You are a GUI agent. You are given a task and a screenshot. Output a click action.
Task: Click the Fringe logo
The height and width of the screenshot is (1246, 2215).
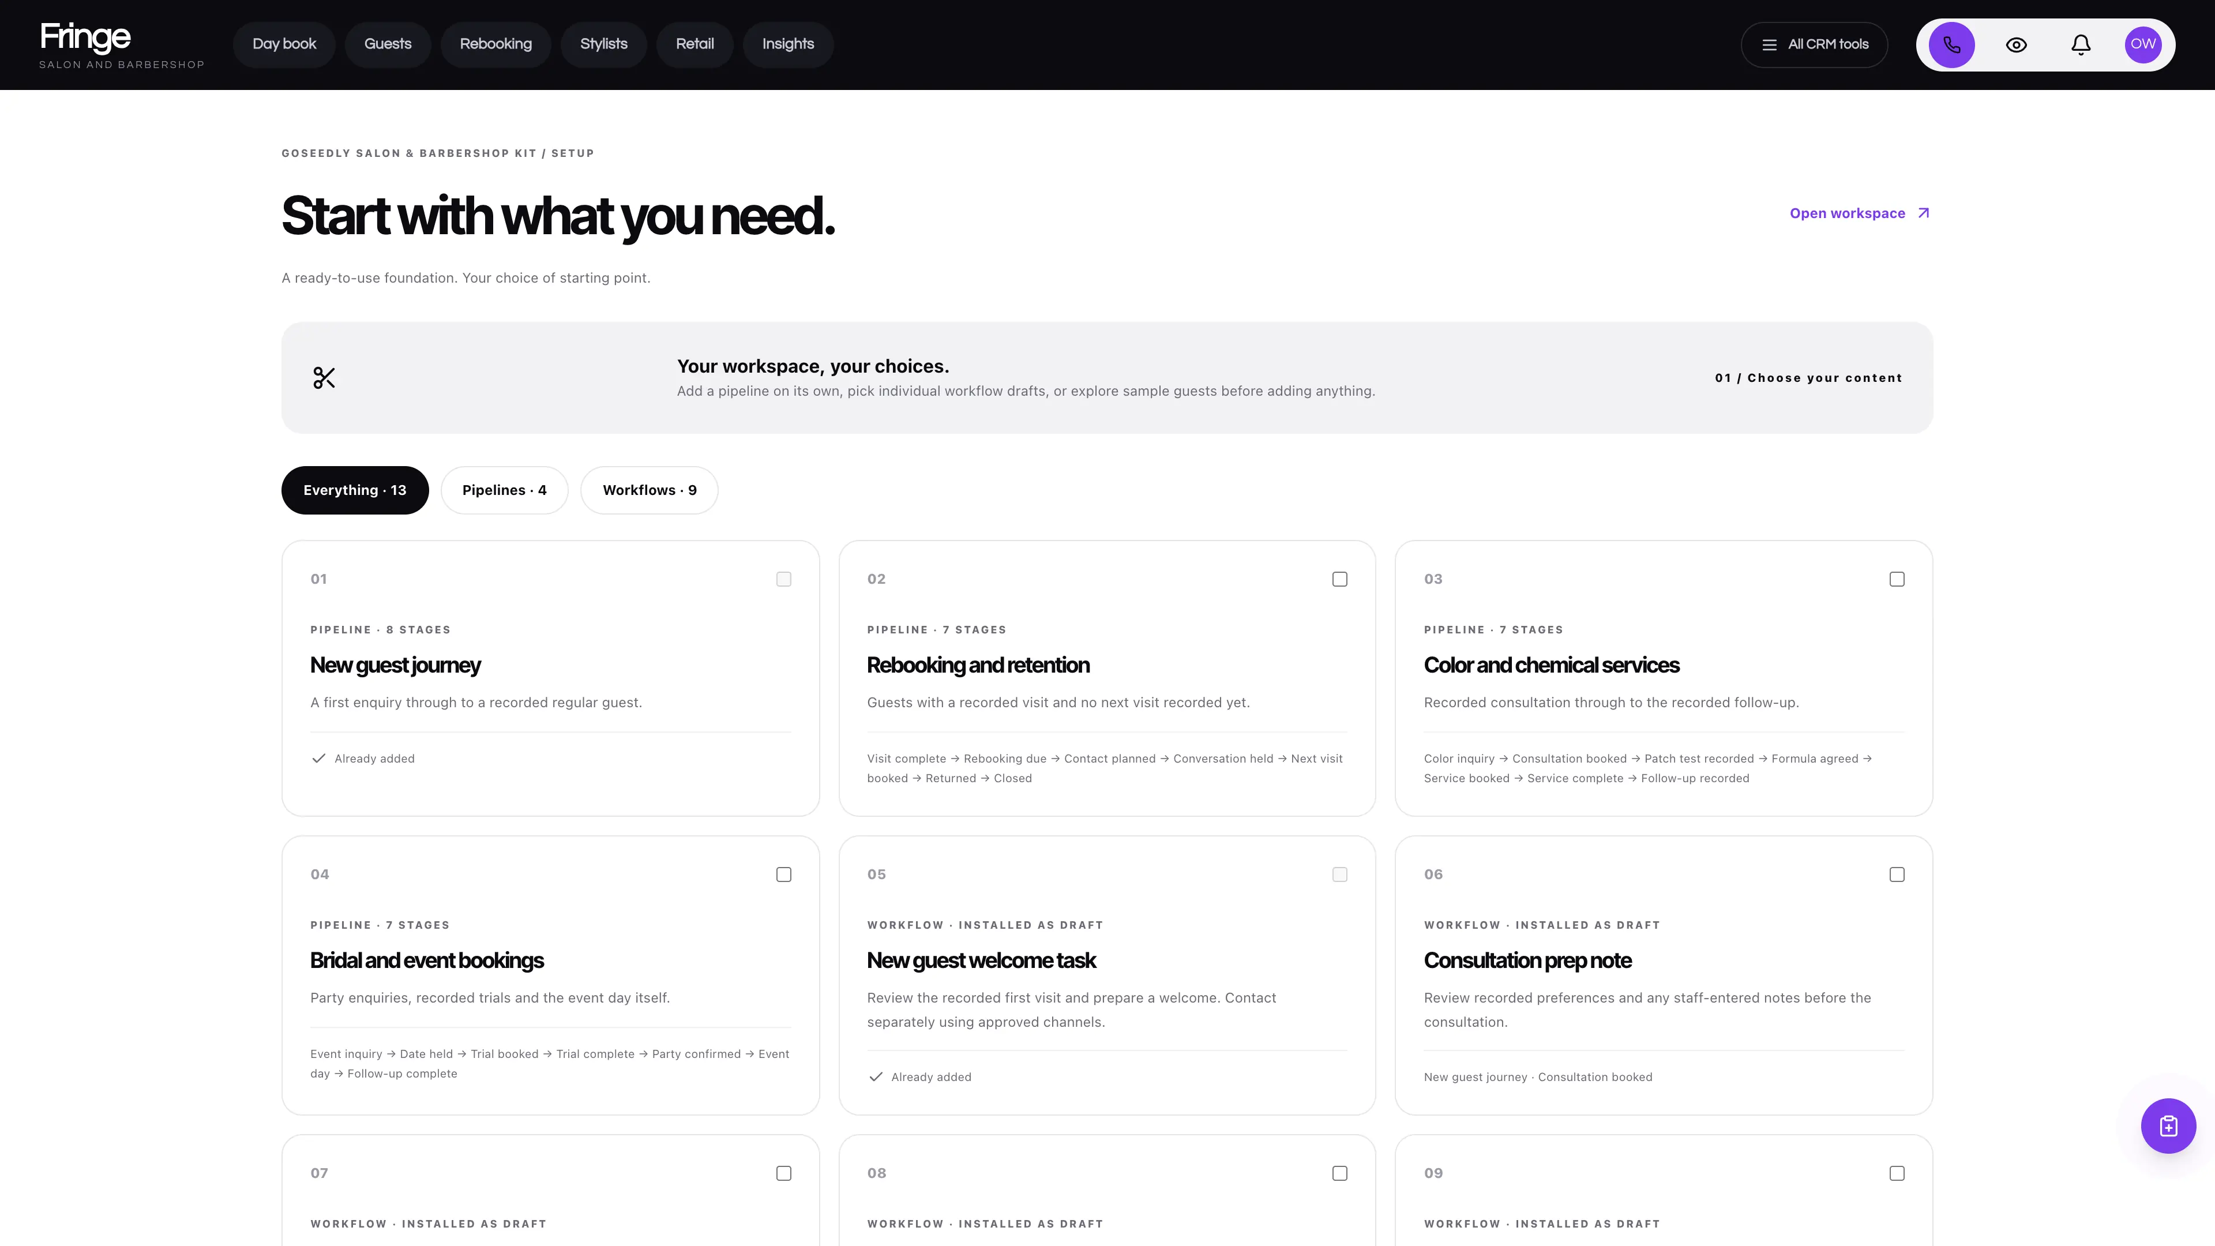coord(121,46)
